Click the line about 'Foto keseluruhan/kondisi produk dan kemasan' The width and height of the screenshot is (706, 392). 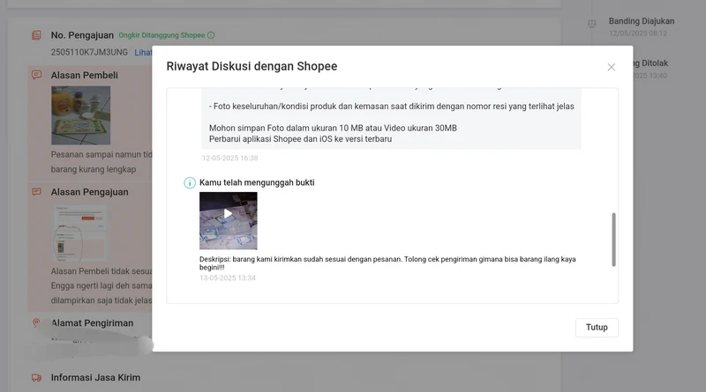tap(391, 107)
